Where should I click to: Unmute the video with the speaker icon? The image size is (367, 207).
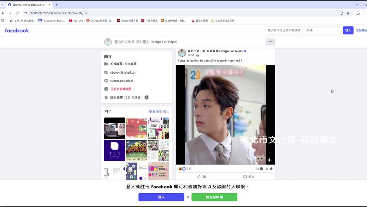270,160
